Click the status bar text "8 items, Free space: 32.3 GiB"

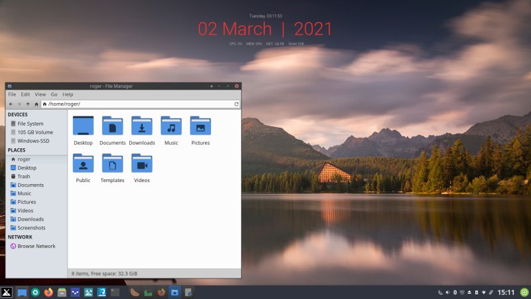pyautogui.click(x=104, y=274)
